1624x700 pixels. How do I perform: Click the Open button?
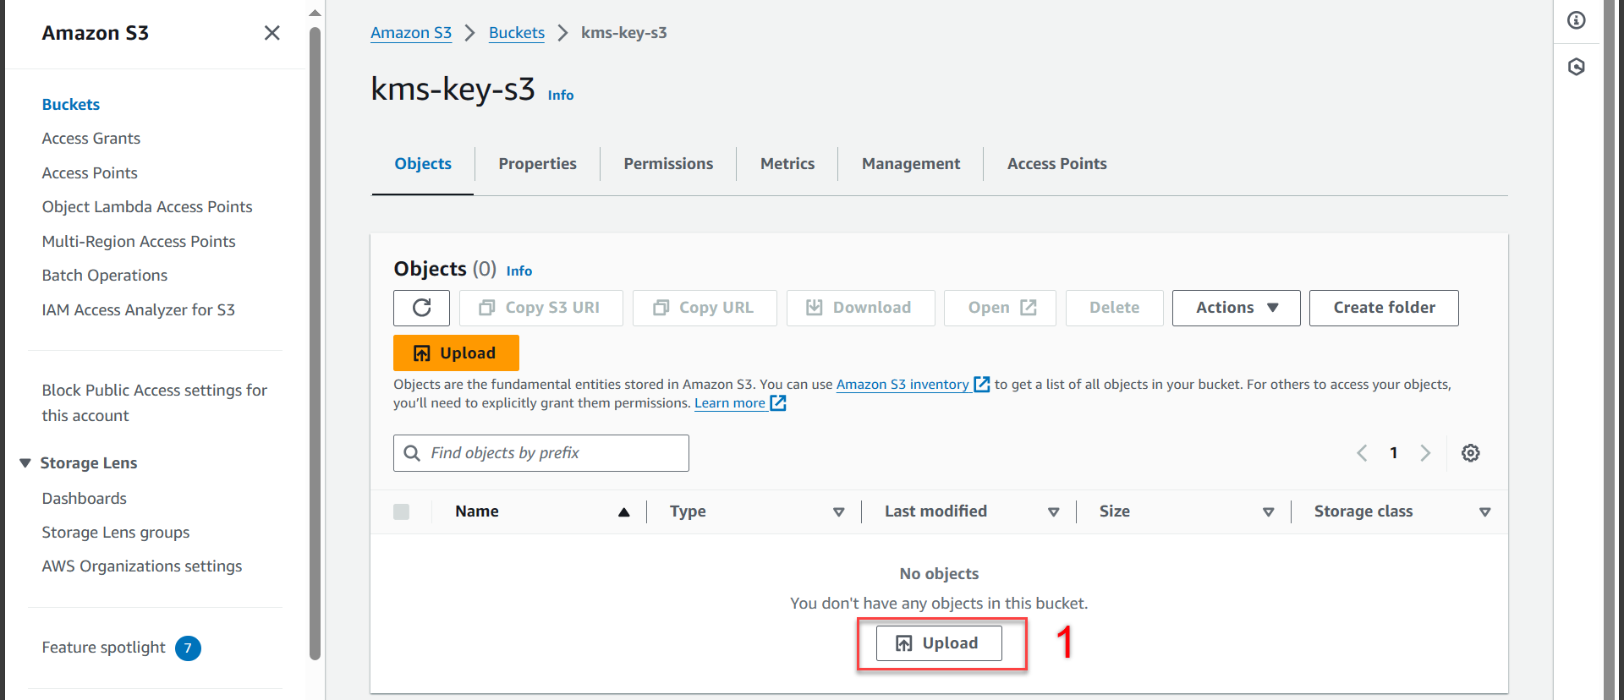(1000, 308)
